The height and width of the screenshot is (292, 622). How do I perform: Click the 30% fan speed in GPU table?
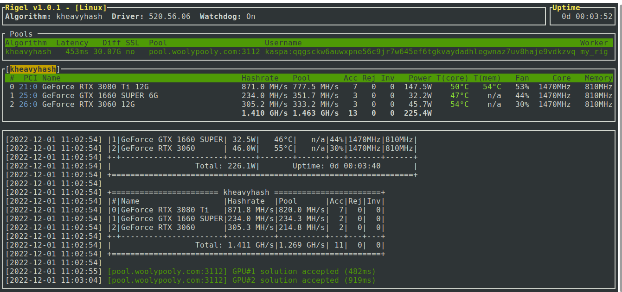[x=522, y=104]
